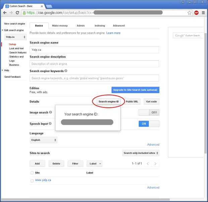Go to next page of sites list
The image size is (208, 202).
point(155,164)
